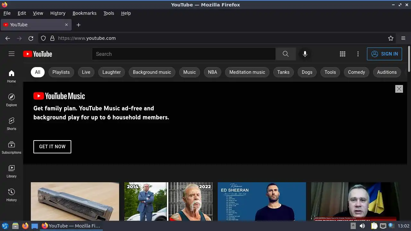
Task: Open the Tools menu in menu bar
Action: [109, 13]
